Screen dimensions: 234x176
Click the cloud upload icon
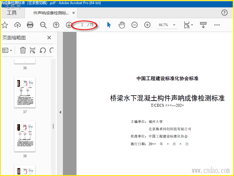[18, 25]
